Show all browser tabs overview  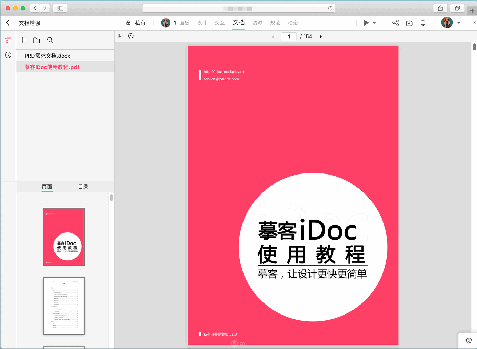click(x=457, y=8)
